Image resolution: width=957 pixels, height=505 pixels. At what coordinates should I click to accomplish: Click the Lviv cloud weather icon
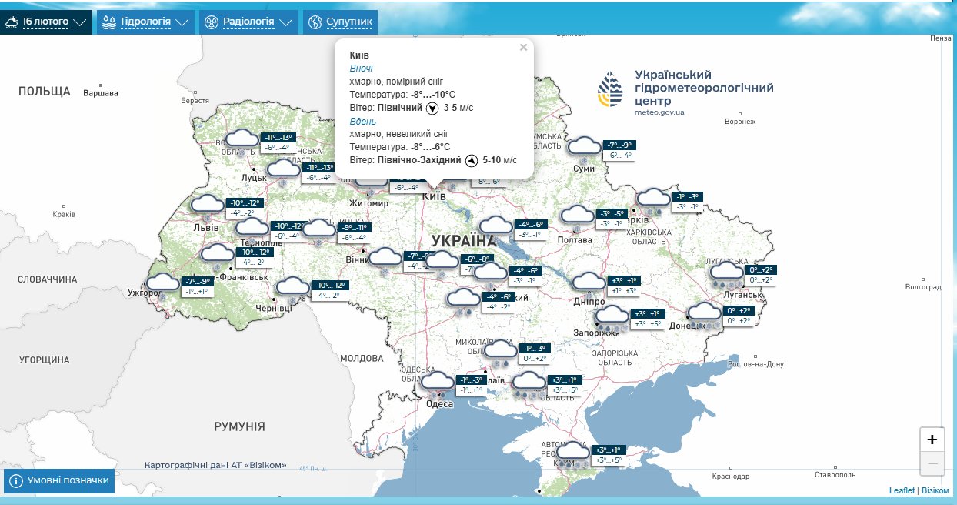tap(206, 206)
